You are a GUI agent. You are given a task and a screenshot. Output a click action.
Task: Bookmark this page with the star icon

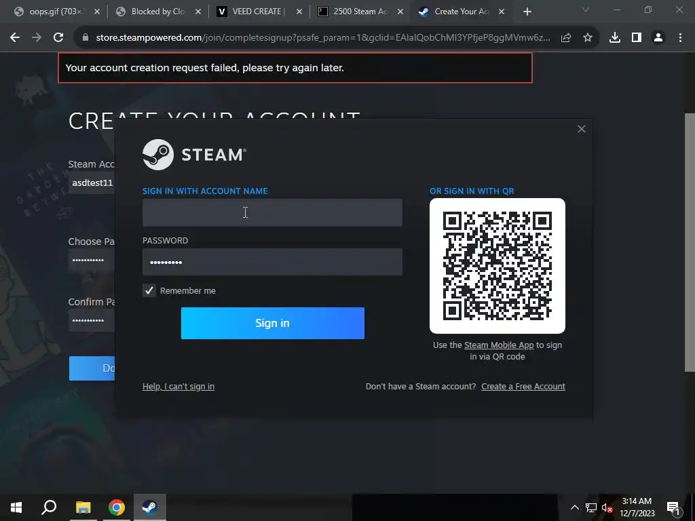coord(588,38)
